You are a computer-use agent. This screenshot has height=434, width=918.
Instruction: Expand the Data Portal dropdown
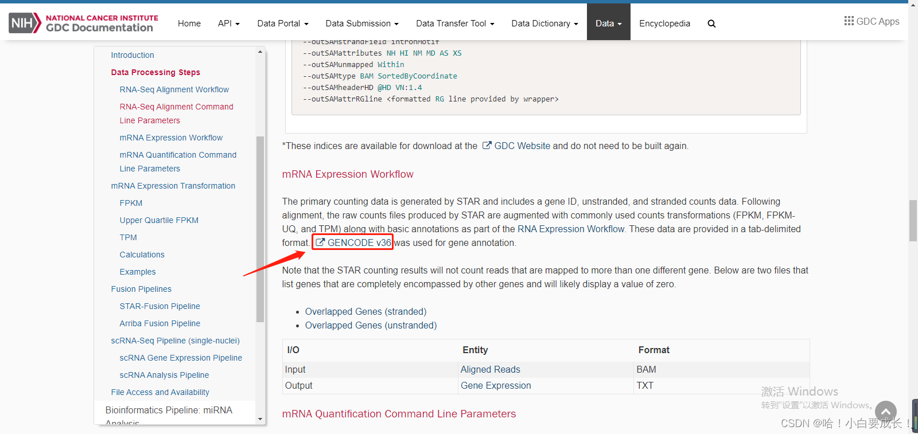(283, 24)
